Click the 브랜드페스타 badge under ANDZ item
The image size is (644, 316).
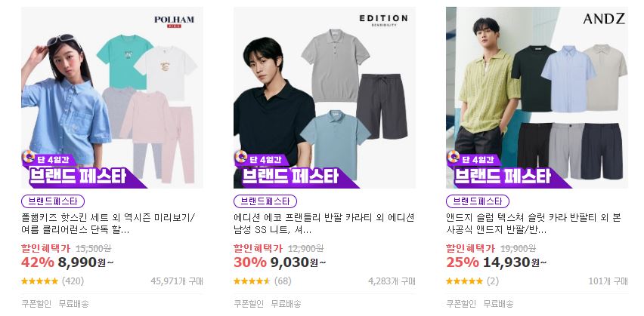pos(478,201)
